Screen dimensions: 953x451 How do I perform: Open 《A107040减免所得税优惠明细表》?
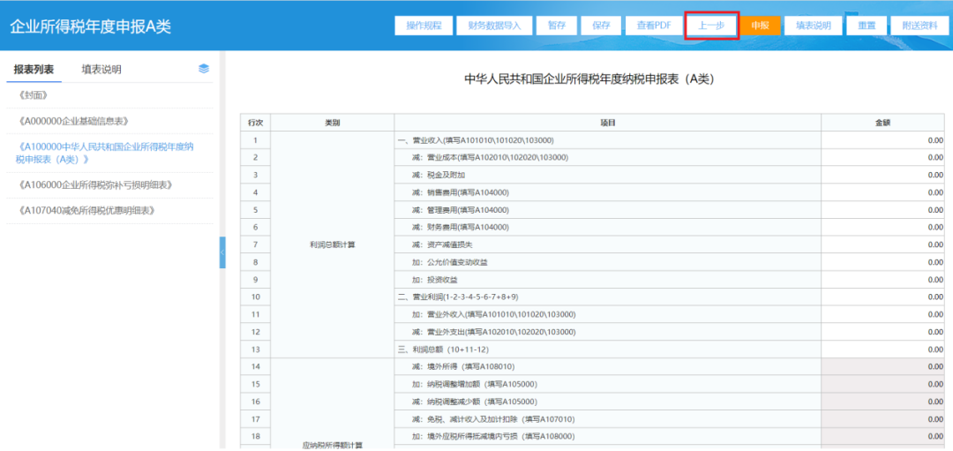[86, 210]
